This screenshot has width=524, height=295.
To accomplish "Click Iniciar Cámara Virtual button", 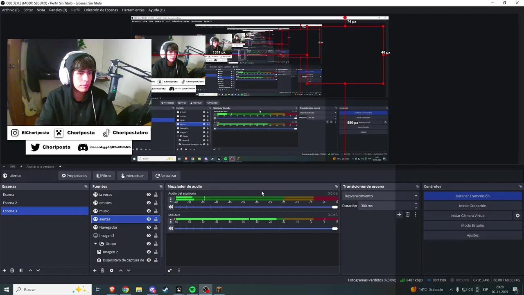I will click(468, 216).
